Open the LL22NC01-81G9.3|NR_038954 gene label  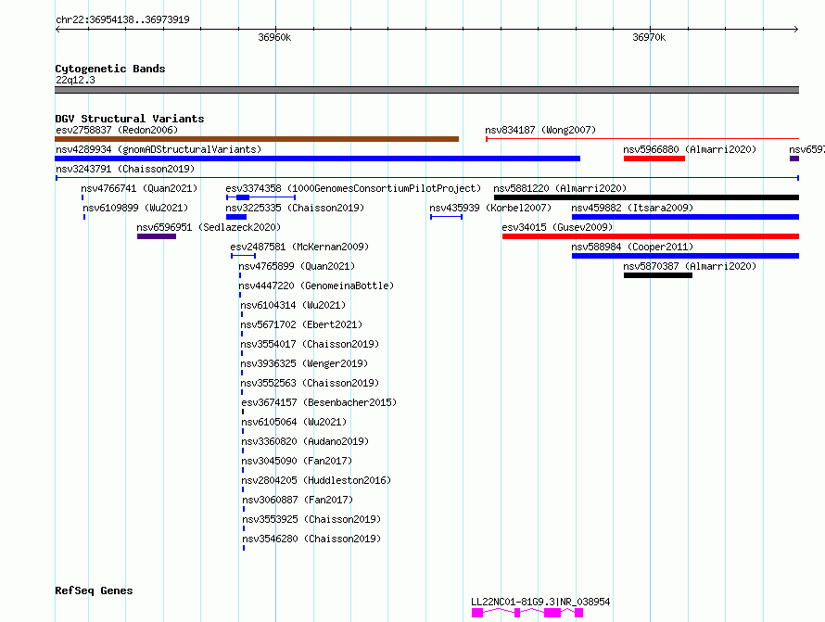point(540,602)
